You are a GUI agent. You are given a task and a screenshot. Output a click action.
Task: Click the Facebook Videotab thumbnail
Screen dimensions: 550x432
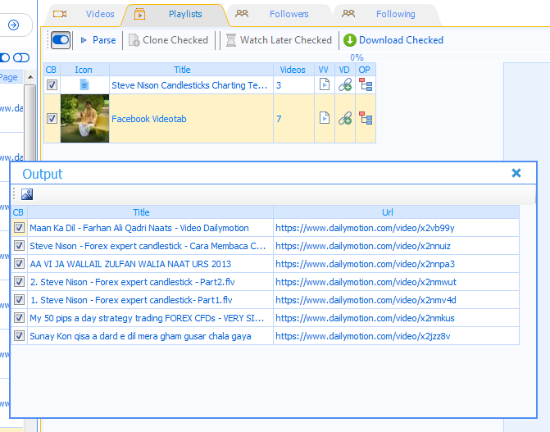click(85, 119)
